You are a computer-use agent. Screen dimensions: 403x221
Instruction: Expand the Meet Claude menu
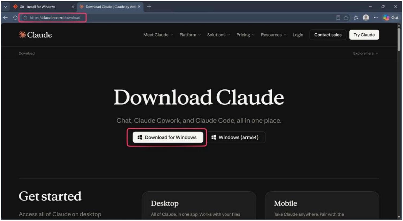[x=158, y=35]
